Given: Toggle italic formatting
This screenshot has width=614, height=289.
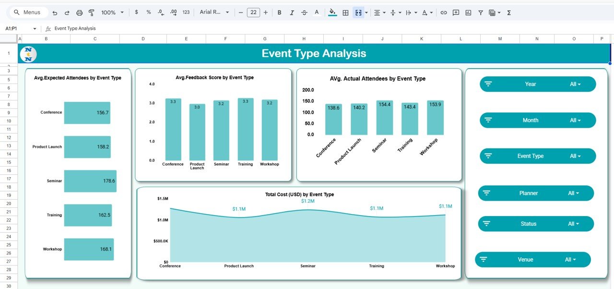Looking at the screenshot, I should tap(292, 12).
